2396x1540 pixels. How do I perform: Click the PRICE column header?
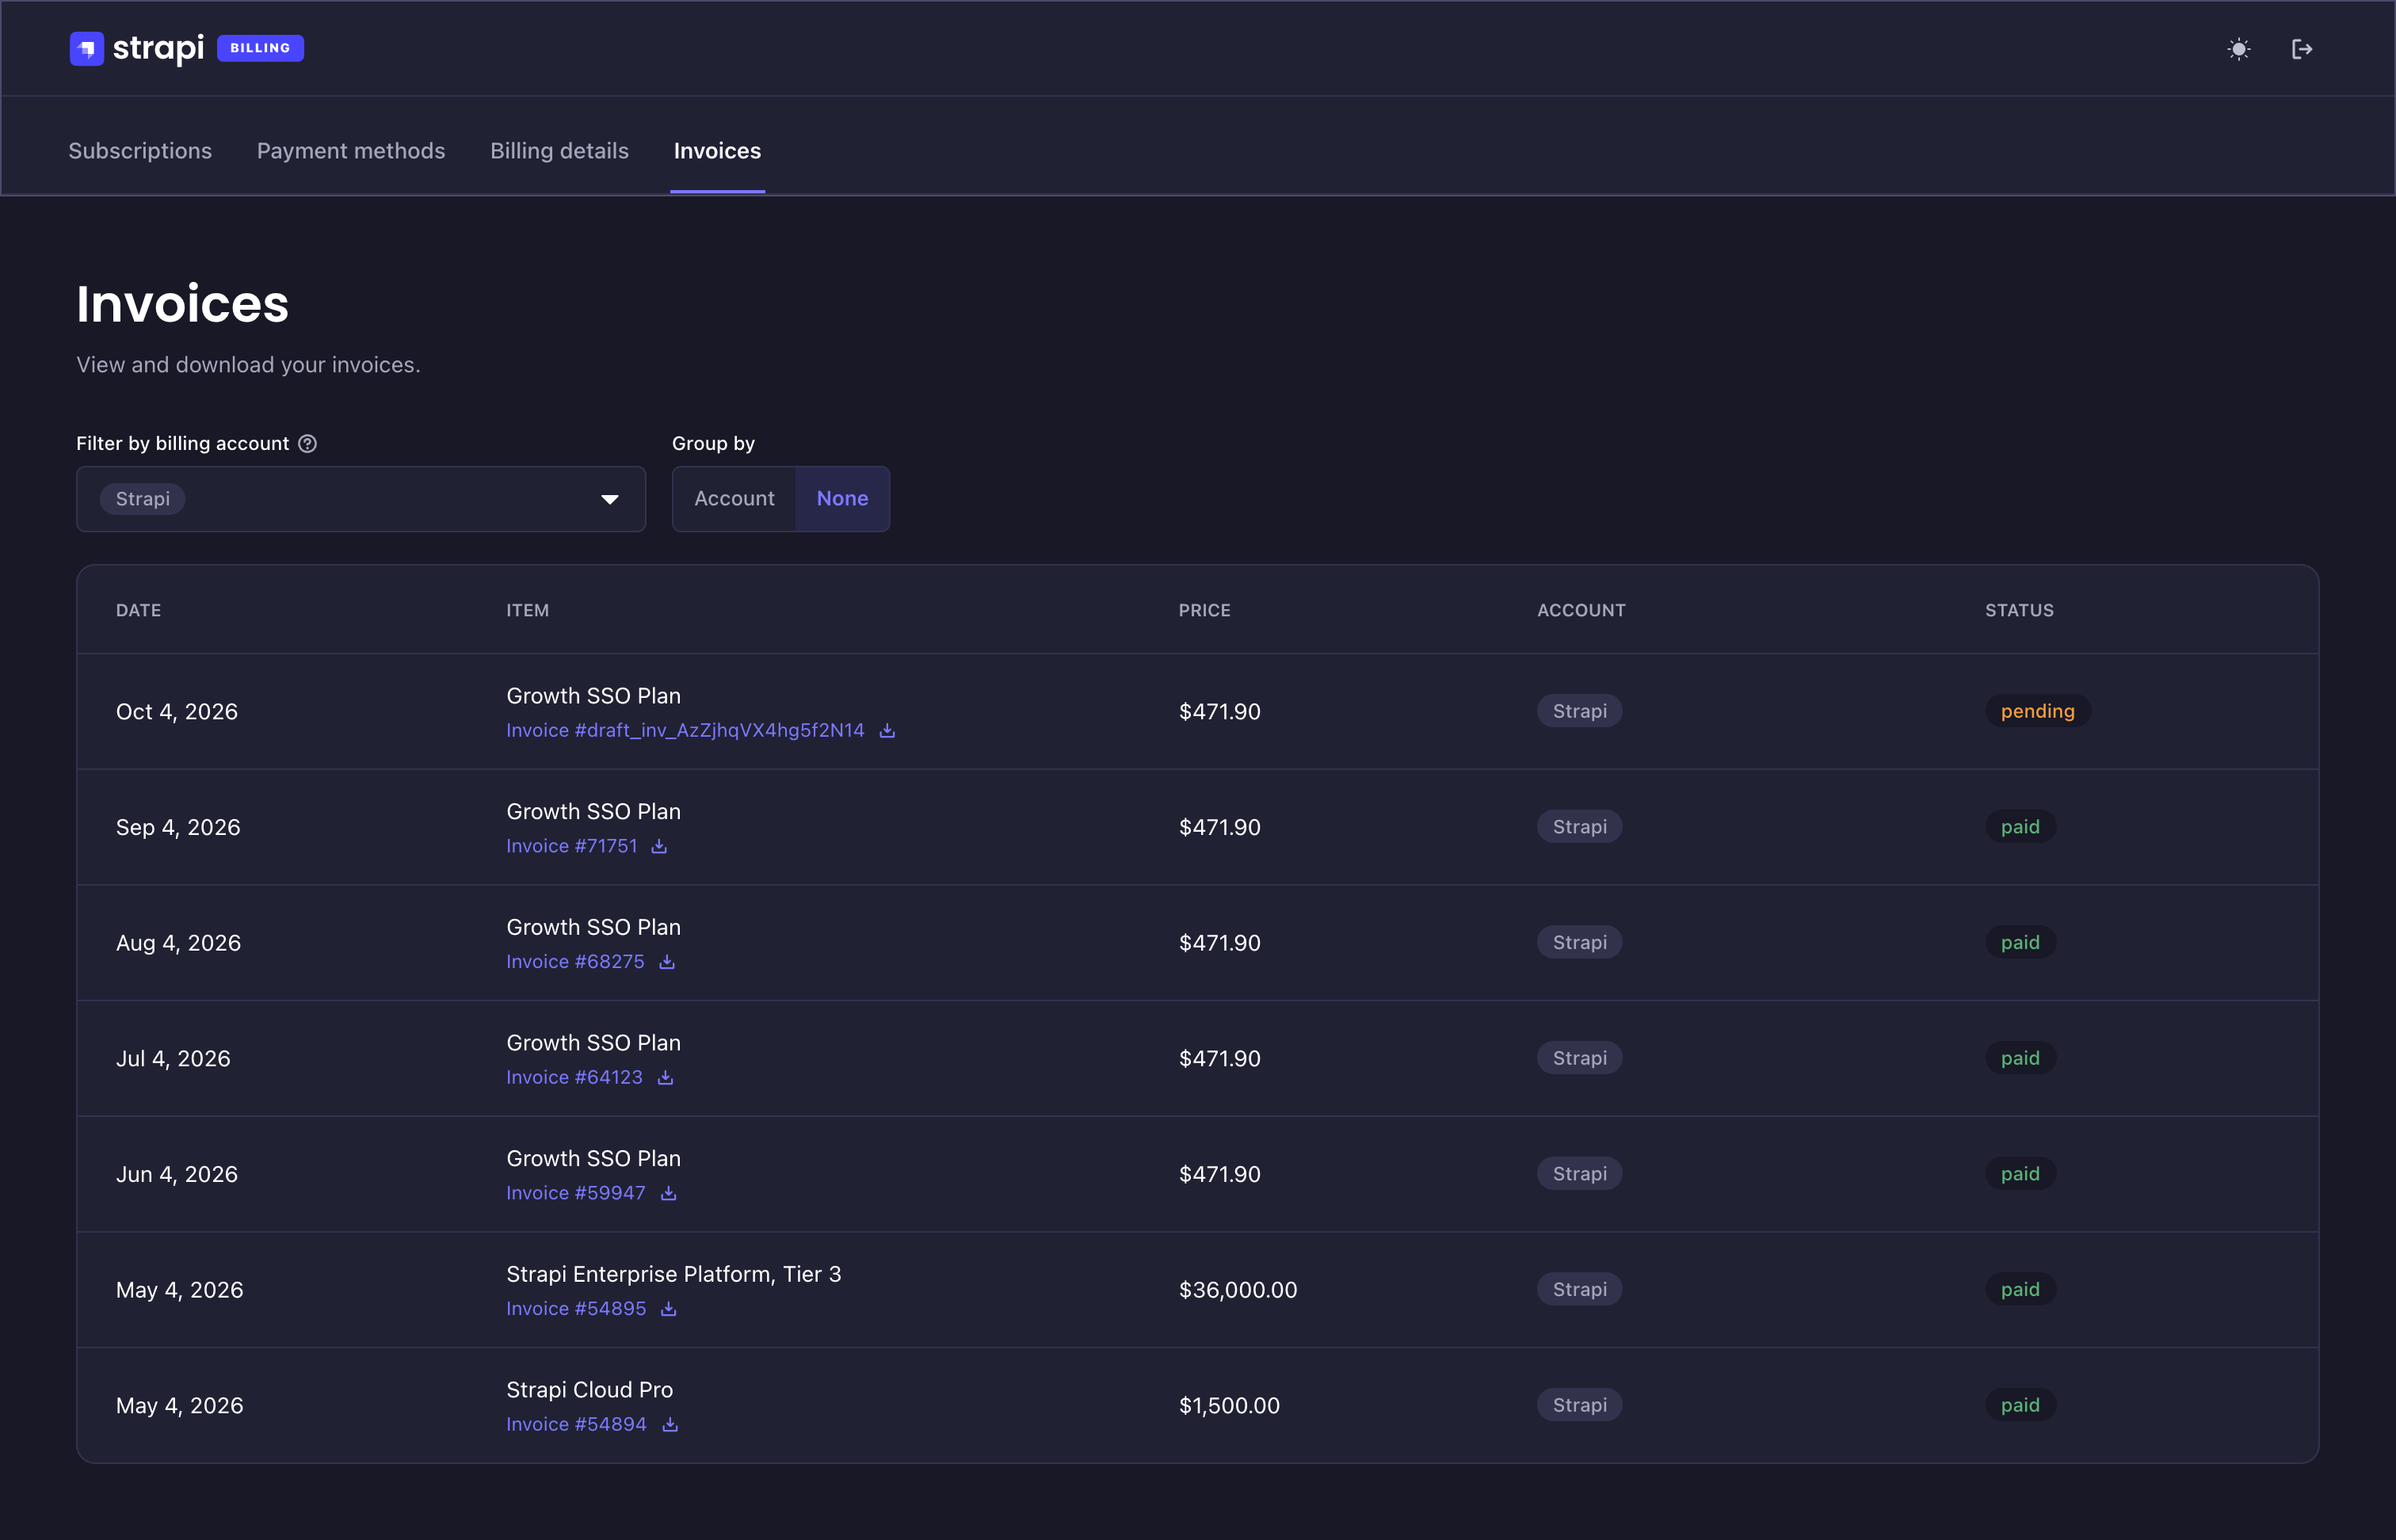pyautogui.click(x=1204, y=610)
